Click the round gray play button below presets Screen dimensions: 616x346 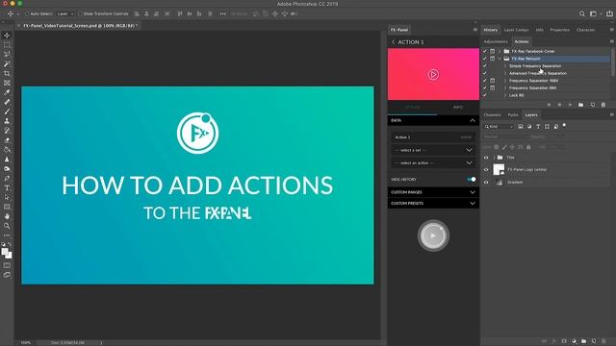point(433,235)
